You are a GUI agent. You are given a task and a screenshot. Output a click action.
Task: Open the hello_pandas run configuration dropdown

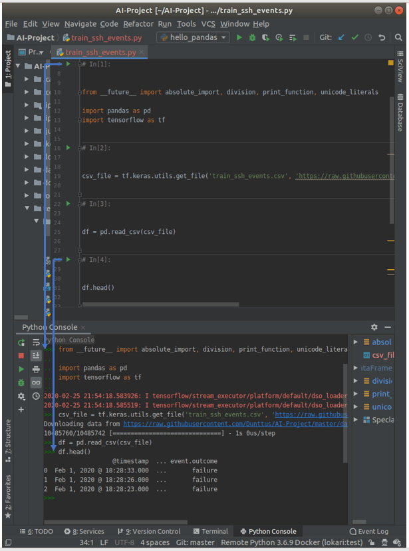[x=193, y=38]
